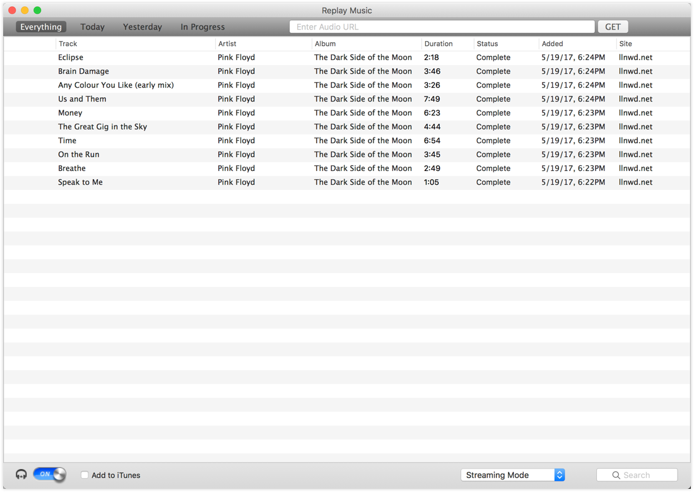Select Any Colour You Like (early mix)
This screenshot has width=694, height=492.
point(346,85)
